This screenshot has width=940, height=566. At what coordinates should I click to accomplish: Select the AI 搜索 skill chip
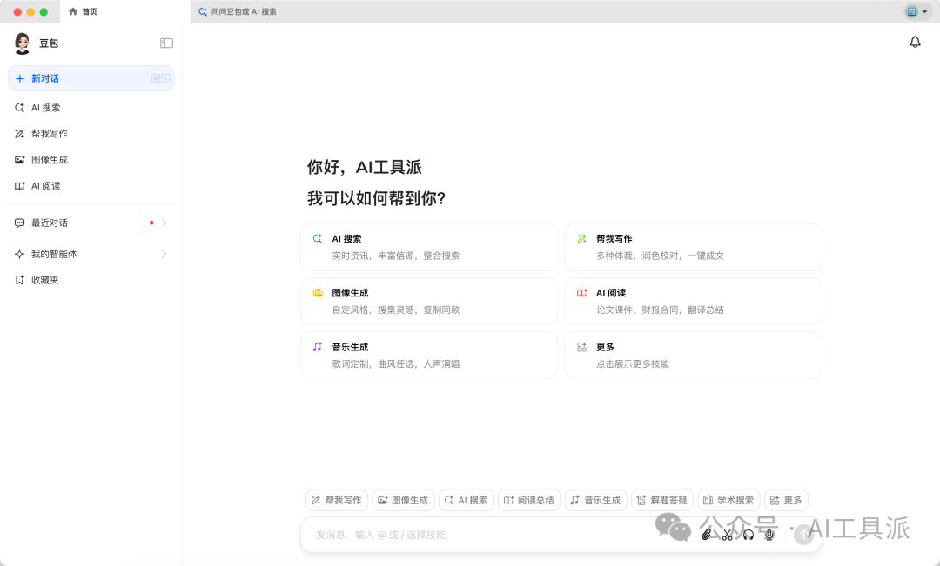click(467, 500)
